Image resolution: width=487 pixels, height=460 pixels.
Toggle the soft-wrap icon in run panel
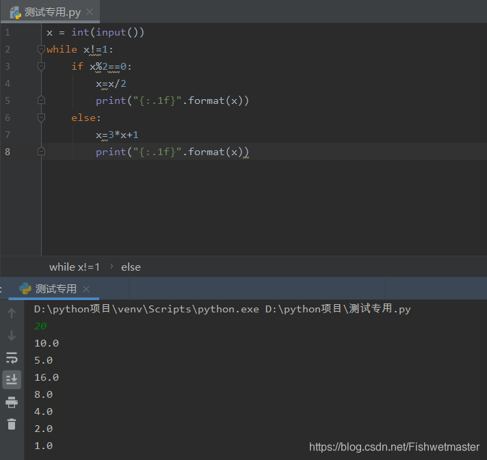click(x=12, y=358)
